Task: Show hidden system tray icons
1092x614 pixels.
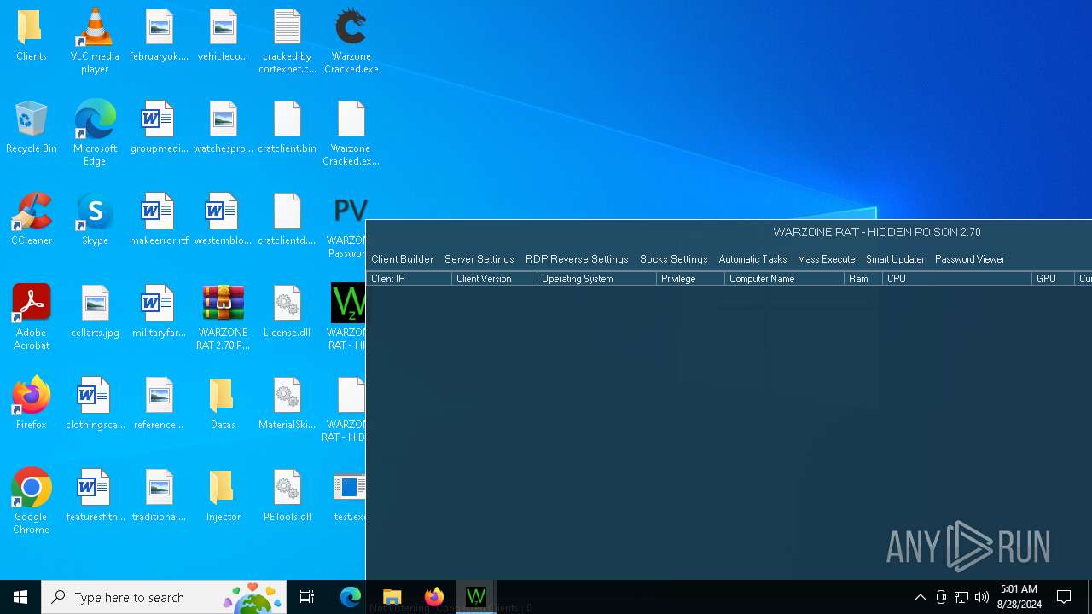Action: 920,597
